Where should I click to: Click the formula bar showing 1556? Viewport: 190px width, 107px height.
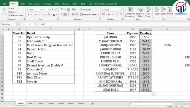114,24
